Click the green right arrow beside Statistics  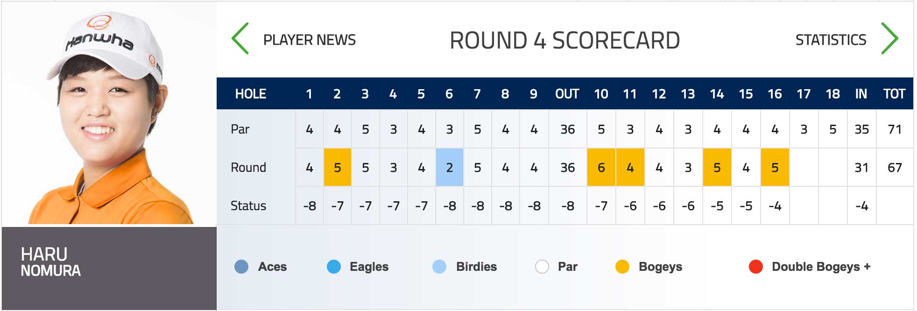[x=889, y=39]
